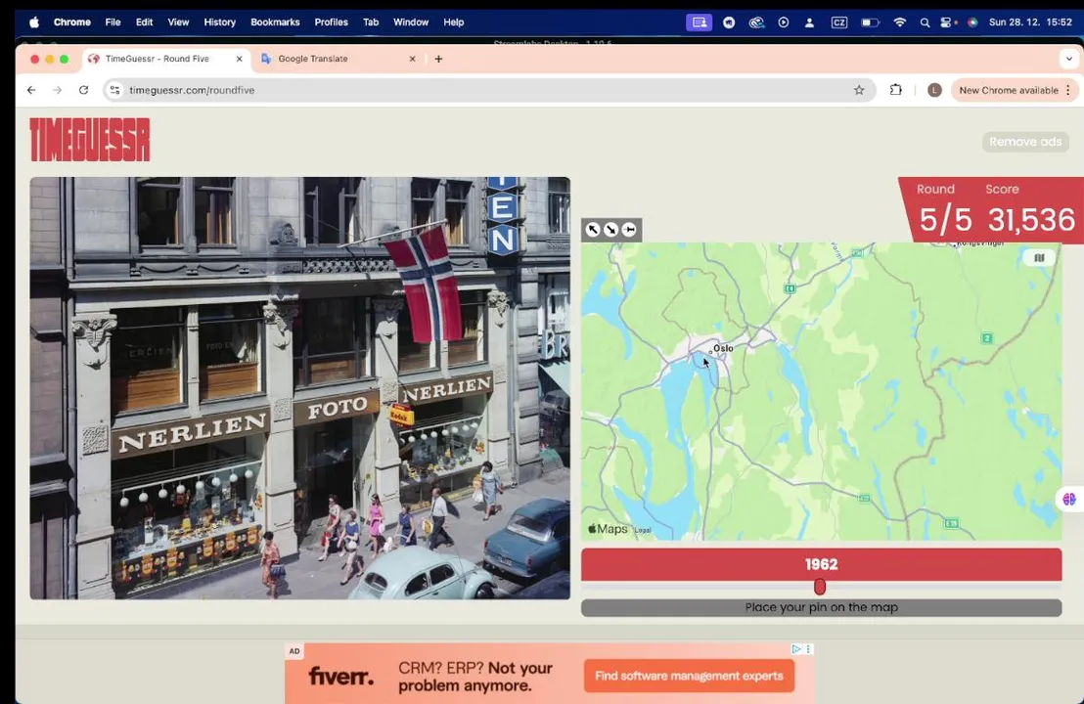Image resolution: width=1084 pixels, height=704 pixels.
Task: Click the screen sharing menu bar icon
Action: [699, 22]
